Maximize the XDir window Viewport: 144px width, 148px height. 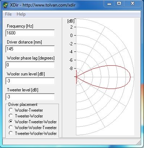119,4
